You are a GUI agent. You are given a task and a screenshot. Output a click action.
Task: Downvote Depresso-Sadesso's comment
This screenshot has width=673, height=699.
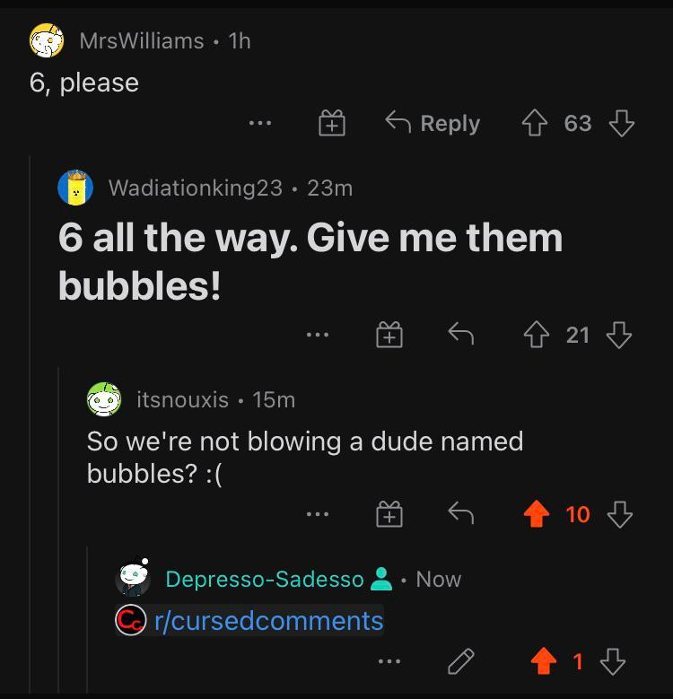[613, 661]
